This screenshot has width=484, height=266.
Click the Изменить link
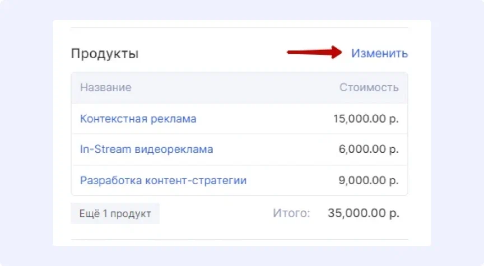[x=379, y=53]
